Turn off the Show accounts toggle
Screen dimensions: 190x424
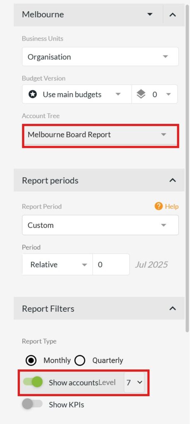tap(33, 382)
